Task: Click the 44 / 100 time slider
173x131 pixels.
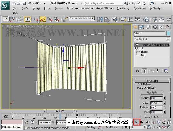Action: [x=60, y=111]
